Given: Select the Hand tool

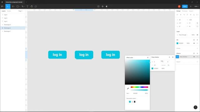Looking at the screenshot, I should [32, 6].
